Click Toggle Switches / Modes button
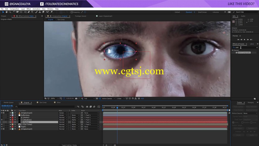This screenshot has height=146, width=259. (x=69, y=145)
